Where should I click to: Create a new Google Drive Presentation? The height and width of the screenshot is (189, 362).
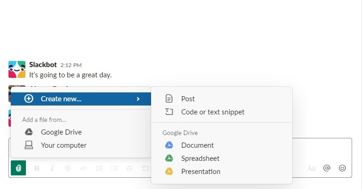(x=222, y=172)
